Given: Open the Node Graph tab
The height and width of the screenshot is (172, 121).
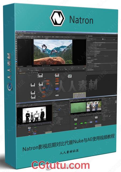Looking at the screenshot, I should coord(22,73).
